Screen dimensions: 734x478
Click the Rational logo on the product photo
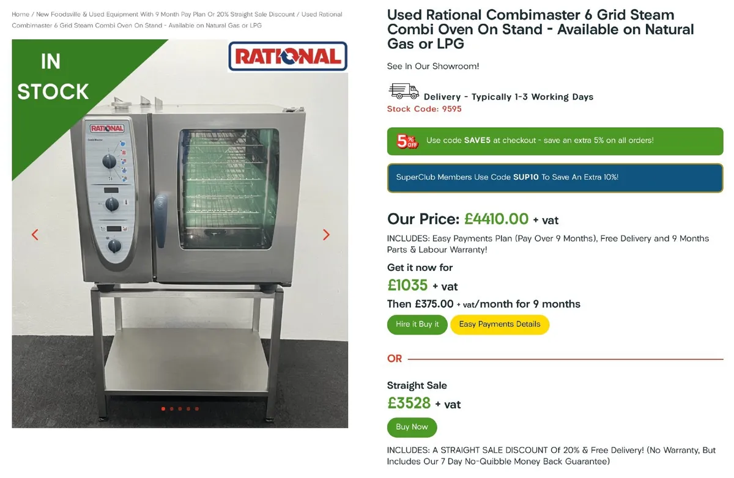[x=287, y=56]
